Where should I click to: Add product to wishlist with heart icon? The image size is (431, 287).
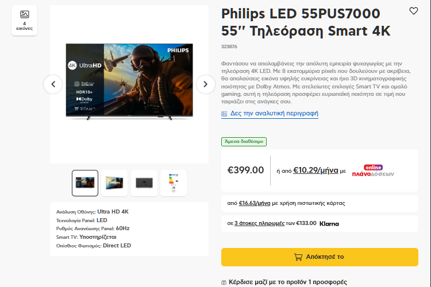(x=414, y=11)
